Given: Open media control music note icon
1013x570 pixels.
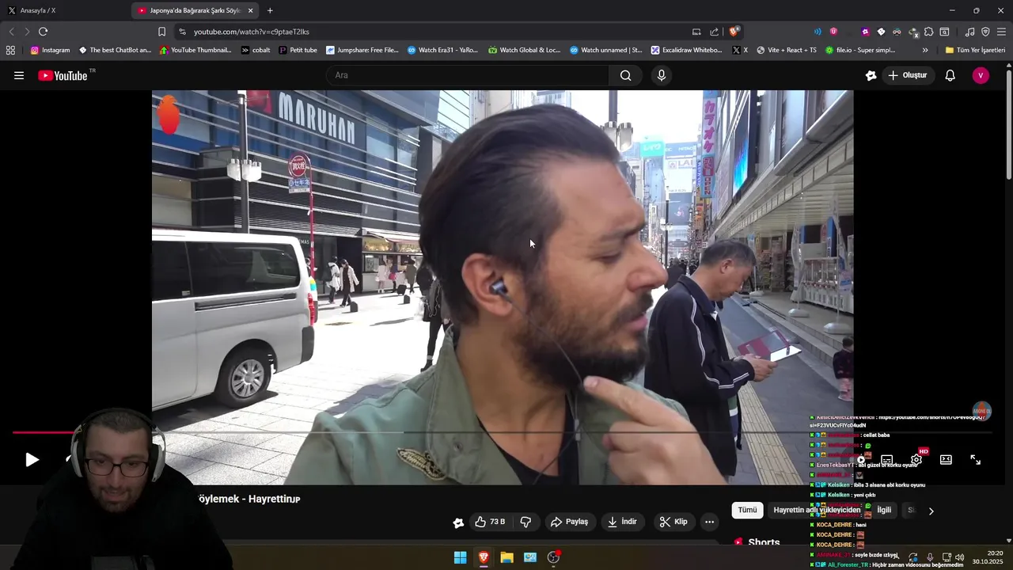Looking at the screenshot, I should pyautogui.click(x=969, y=32).
